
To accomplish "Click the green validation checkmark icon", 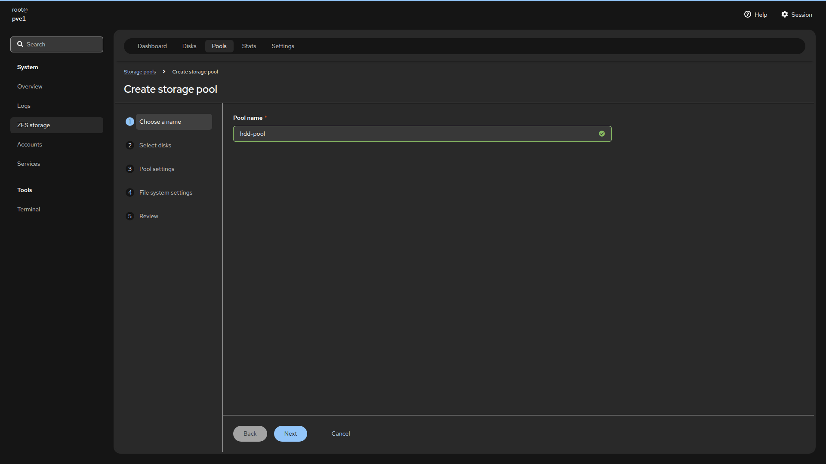I will tap(601, 134).
